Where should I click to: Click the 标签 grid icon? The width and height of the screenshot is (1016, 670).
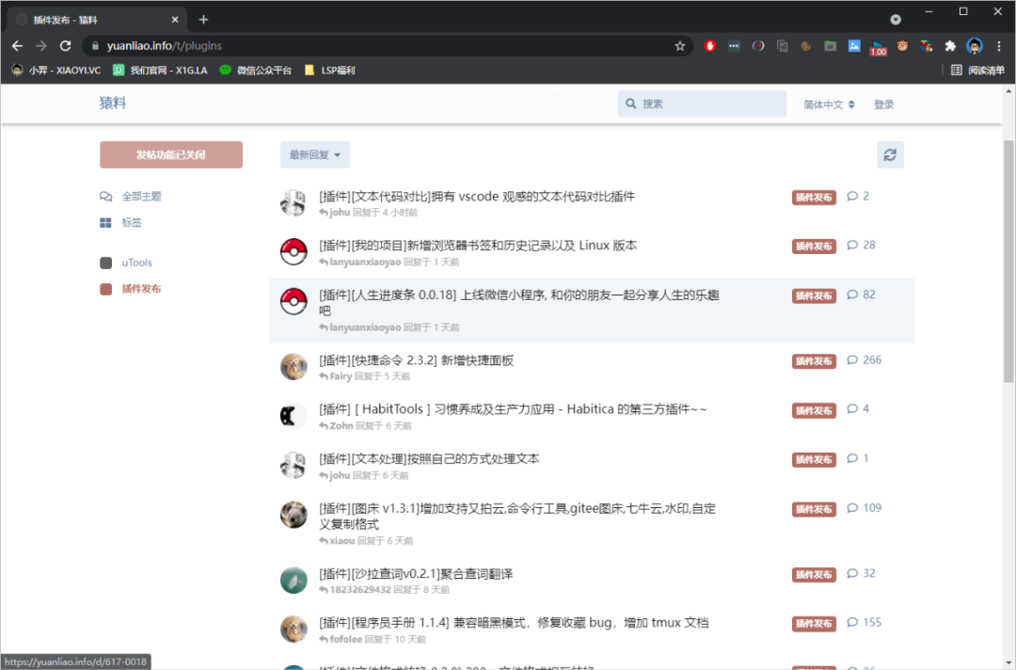coord(105,223)
